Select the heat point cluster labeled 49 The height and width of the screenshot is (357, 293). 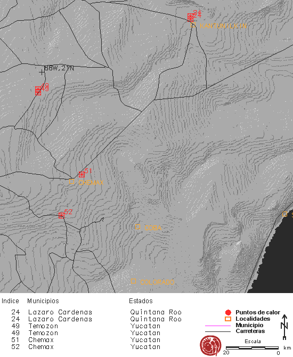tap(38, 91)
